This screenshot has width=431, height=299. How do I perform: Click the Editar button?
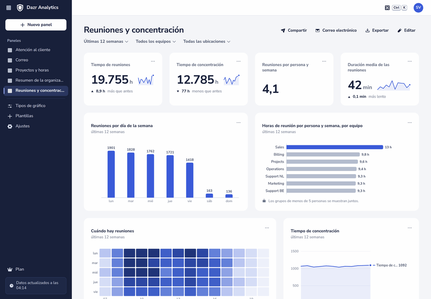coord(406,30)
